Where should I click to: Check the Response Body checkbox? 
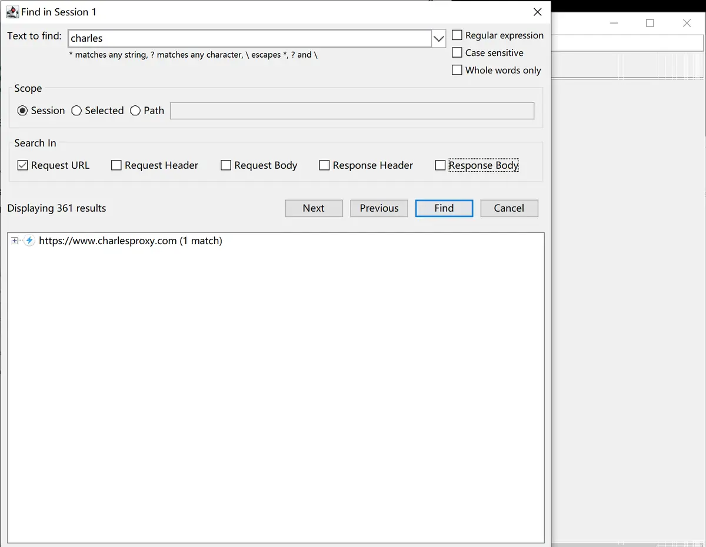click(440, 165)
